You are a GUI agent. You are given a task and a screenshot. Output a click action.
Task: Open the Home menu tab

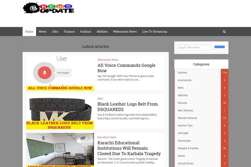point(29,32)
